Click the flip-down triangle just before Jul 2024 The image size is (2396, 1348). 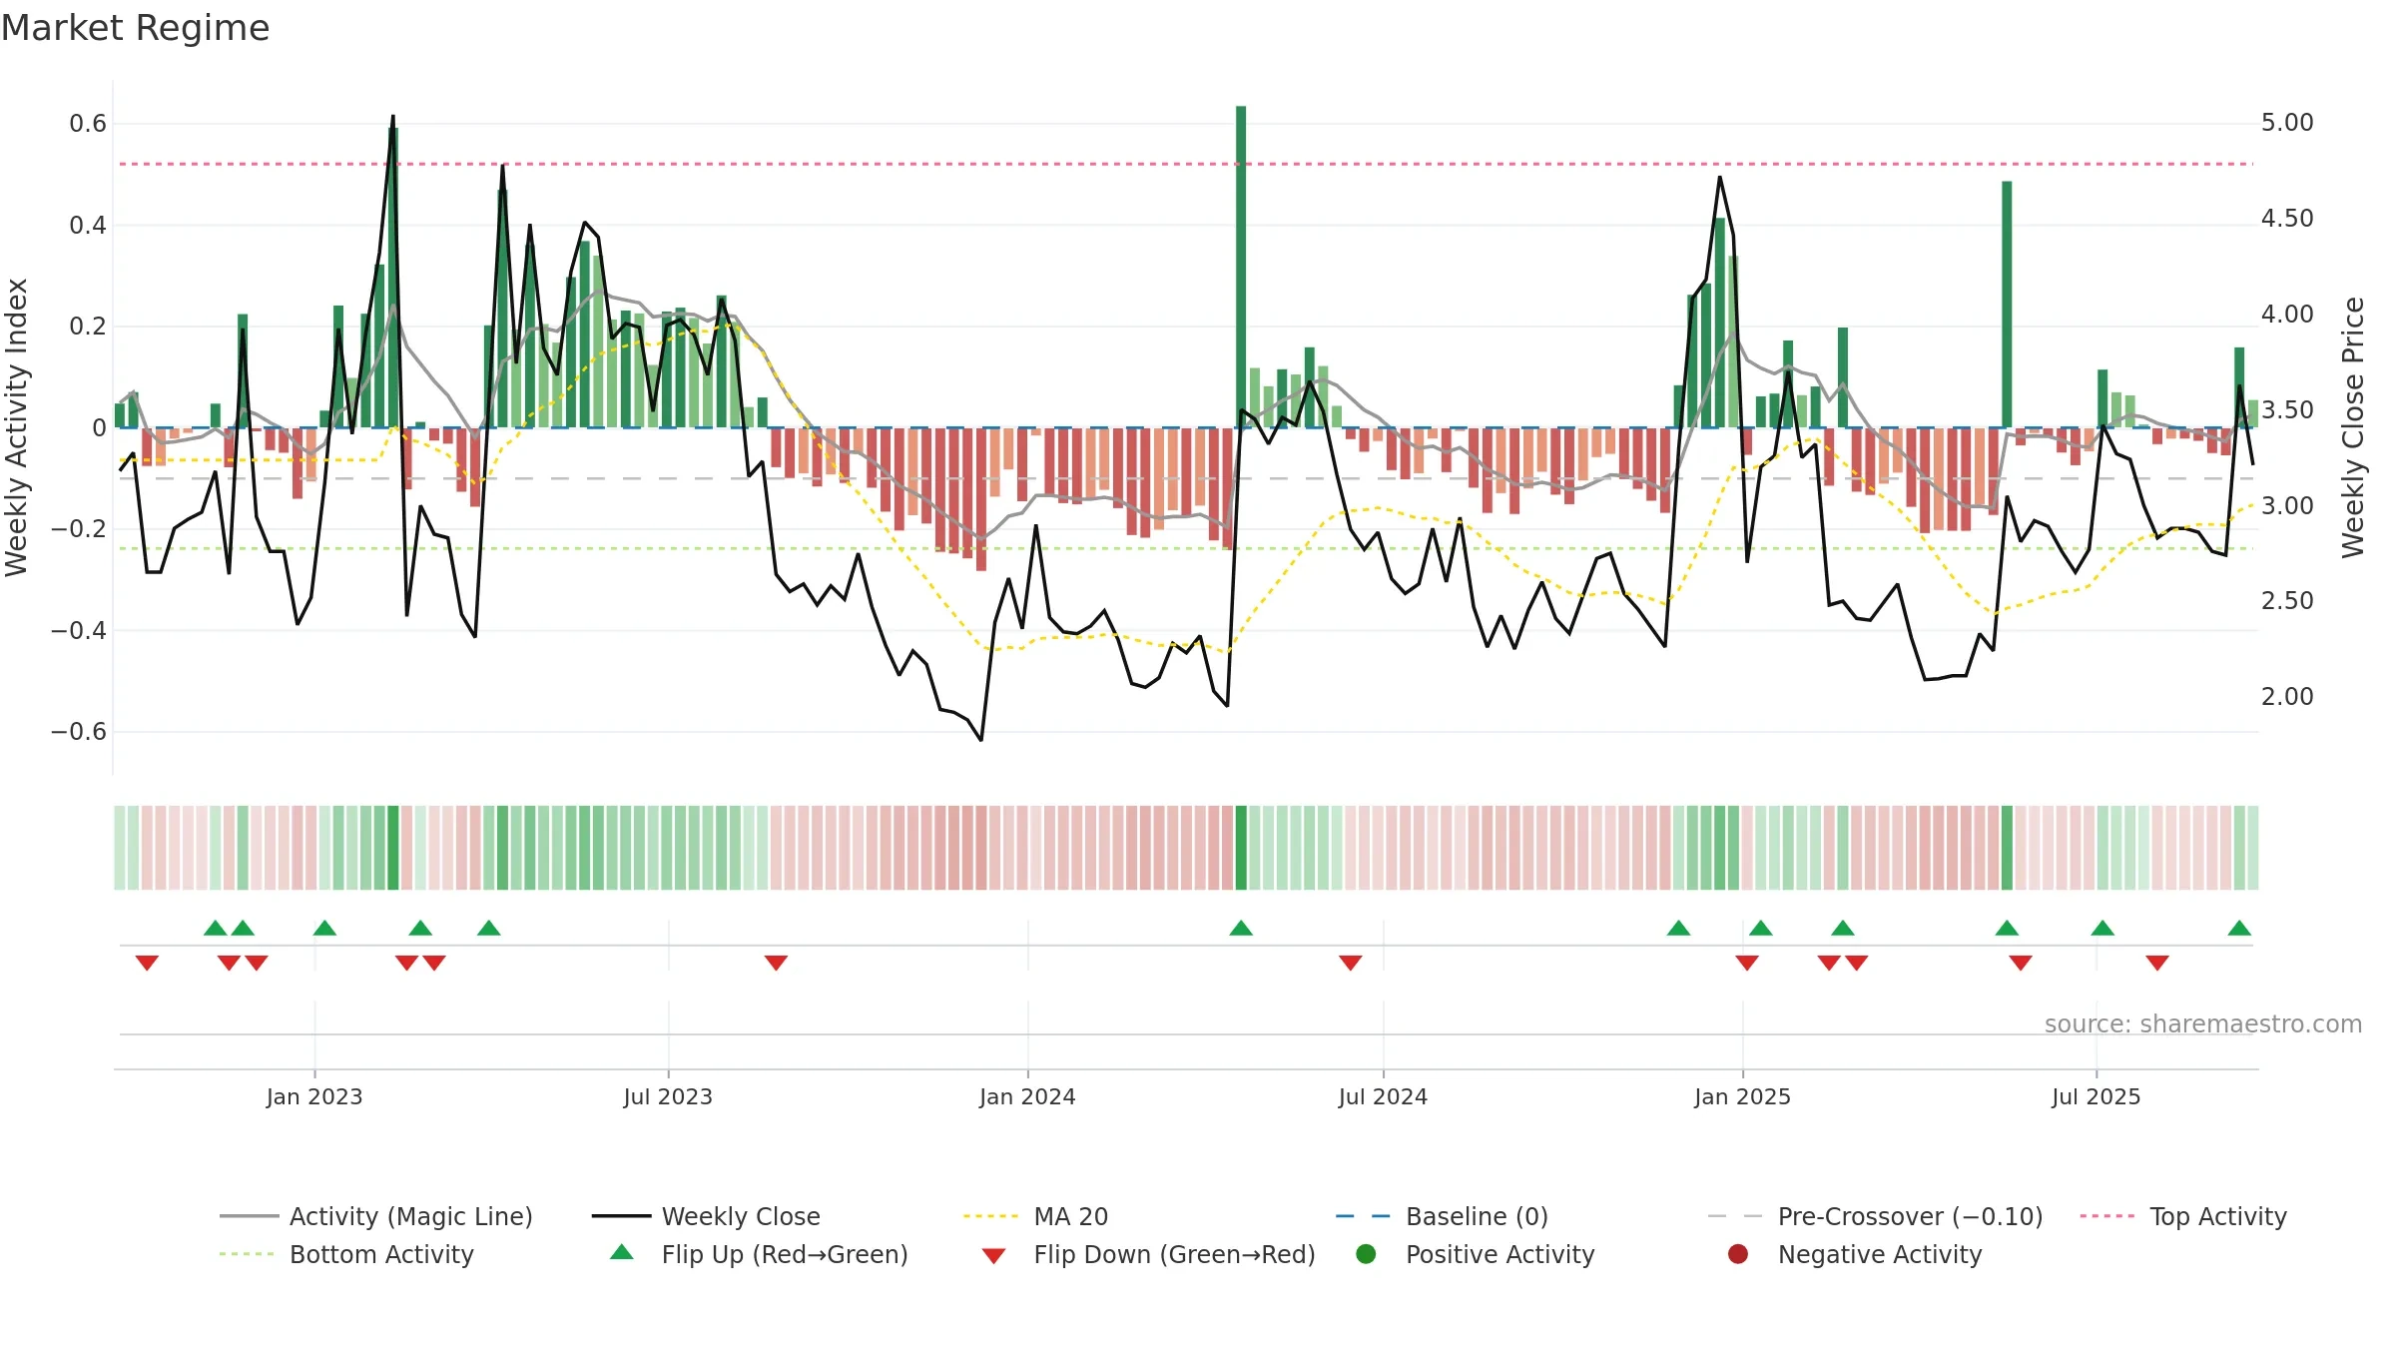click(1351, 963)
